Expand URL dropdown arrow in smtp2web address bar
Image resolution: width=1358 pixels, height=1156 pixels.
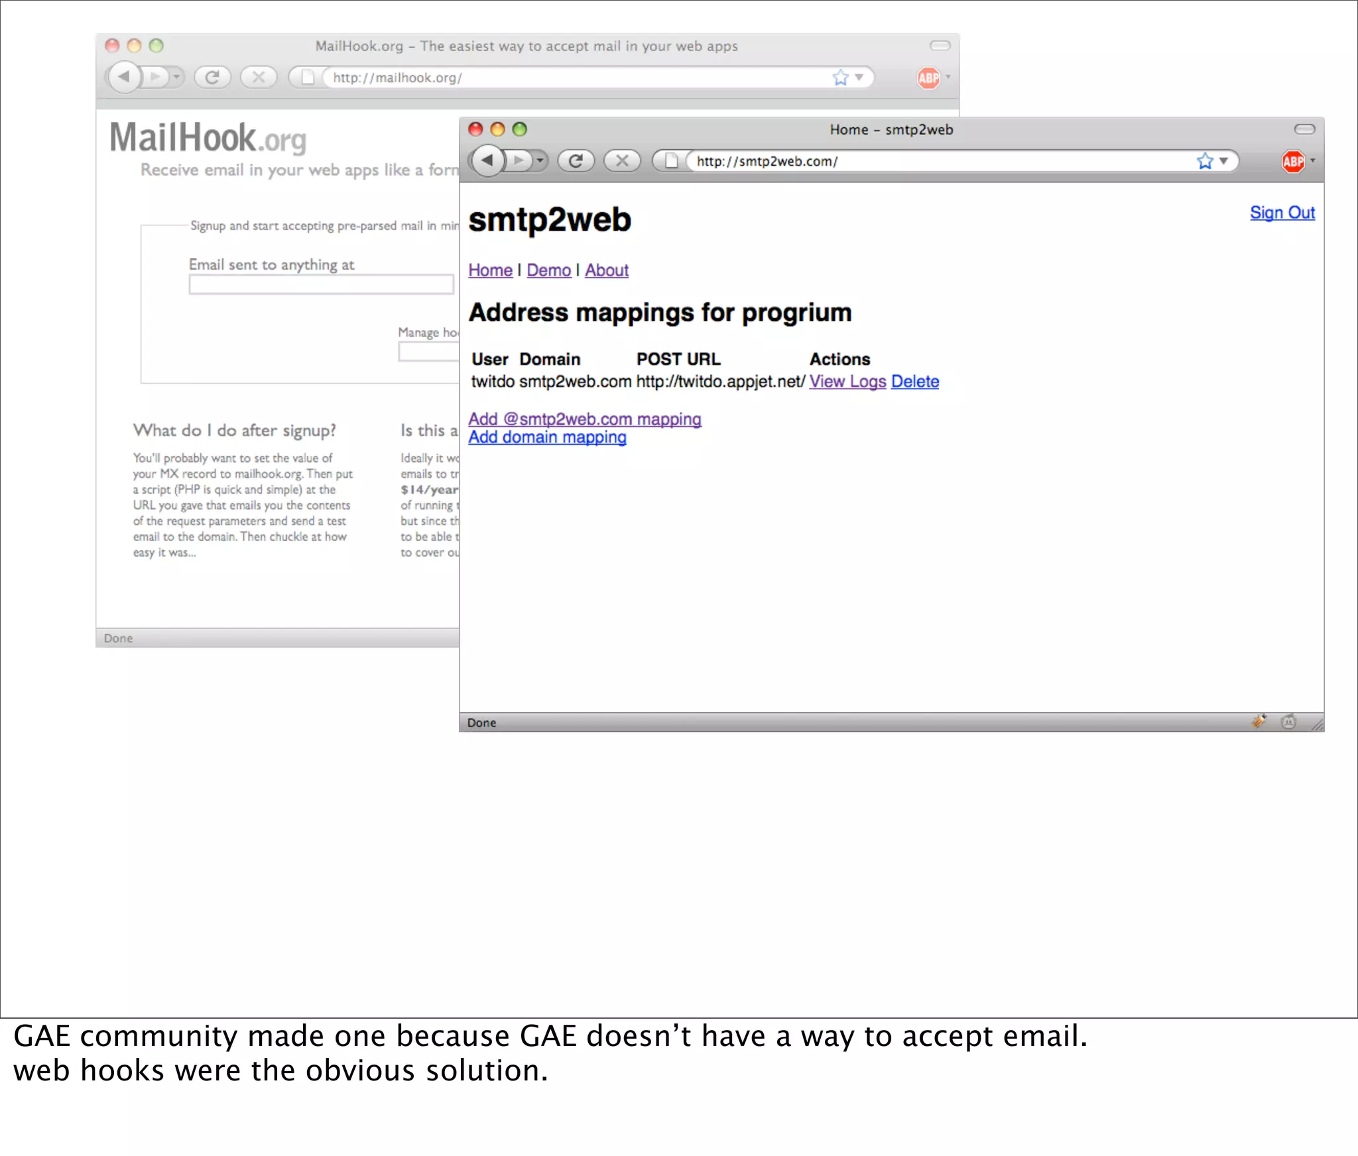click(x=1224, y=160)
